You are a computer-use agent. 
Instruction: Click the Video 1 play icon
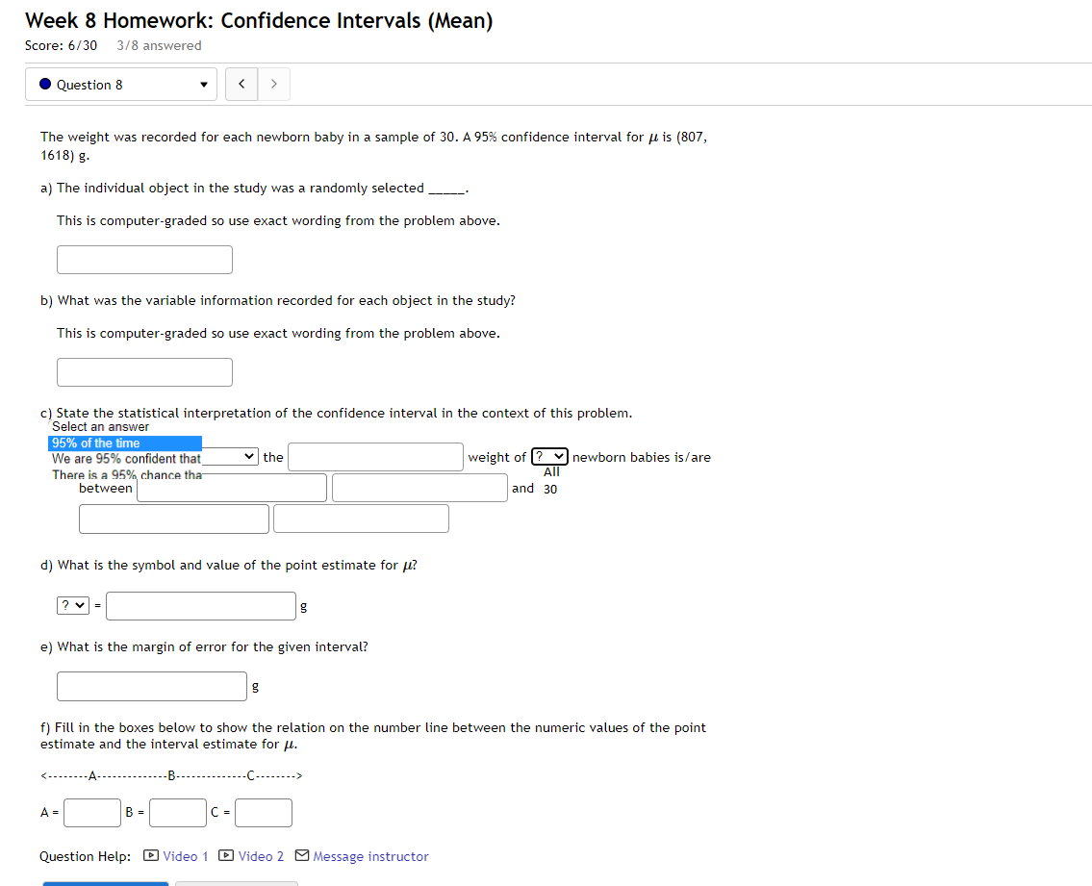point(151,855)
